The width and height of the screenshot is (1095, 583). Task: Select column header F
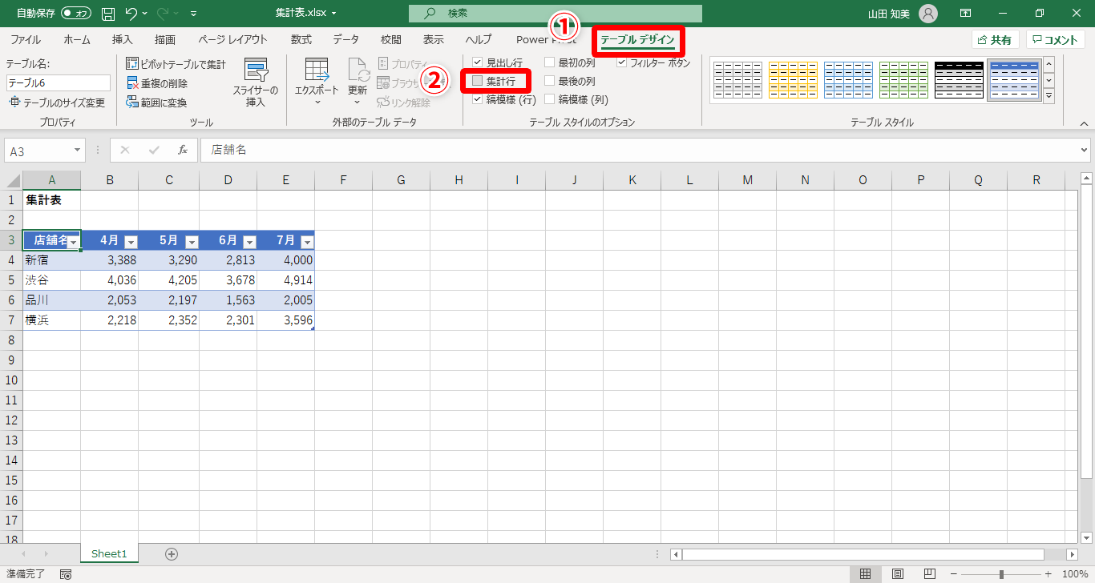(343, 180)
